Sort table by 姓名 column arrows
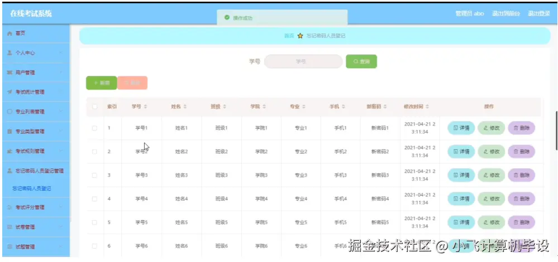Screen dimensions: 558x262 pos(185,106)
